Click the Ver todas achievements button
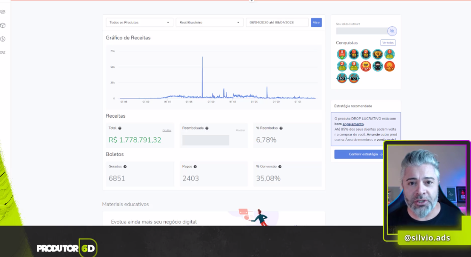The height and width of the screenshot is (257, 471). click(388, 43)
